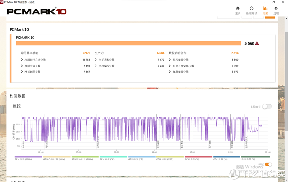288x182 pixels.
Task: Select the GPU memory clock (MHz) legend item
Action: [57, 159]
